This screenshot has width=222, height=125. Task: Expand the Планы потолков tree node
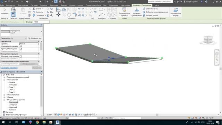pos(4,95)
